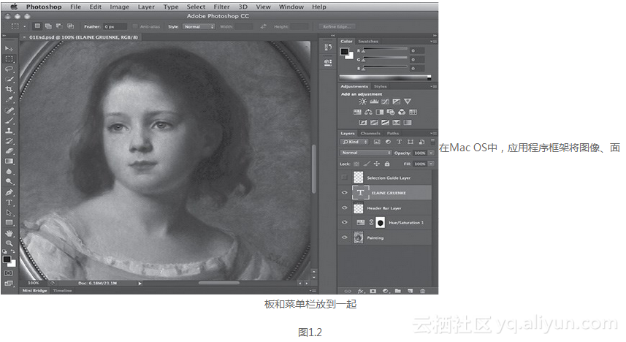
Task: Open the Fill slider arrow
Action: click(x=431, y=164)
